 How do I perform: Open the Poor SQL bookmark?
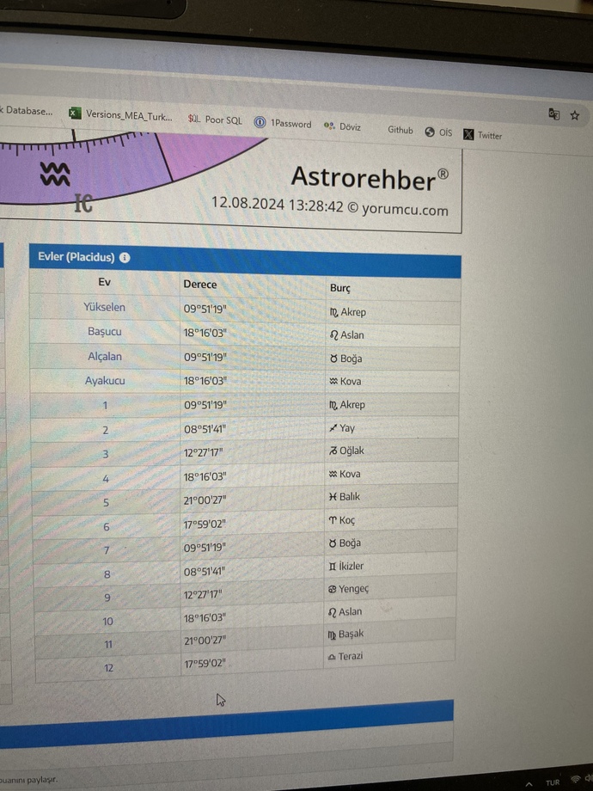pyautogui.click(x=215, y=120)
